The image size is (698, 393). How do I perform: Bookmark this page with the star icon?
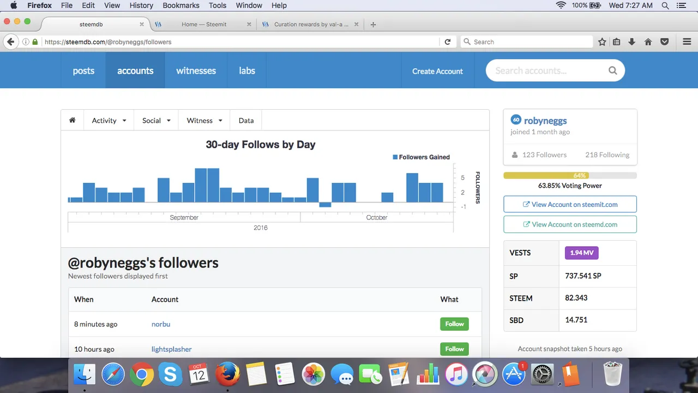[602, 41]
